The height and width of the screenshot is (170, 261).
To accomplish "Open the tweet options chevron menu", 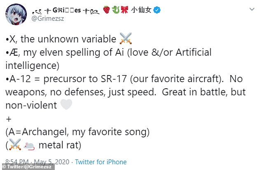I will point(252,9).
